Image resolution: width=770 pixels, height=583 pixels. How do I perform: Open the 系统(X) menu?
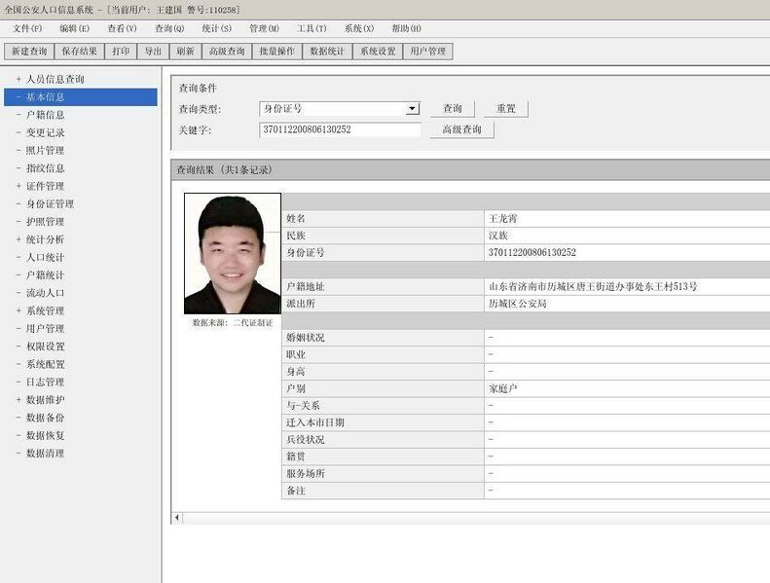click(359, 28)
